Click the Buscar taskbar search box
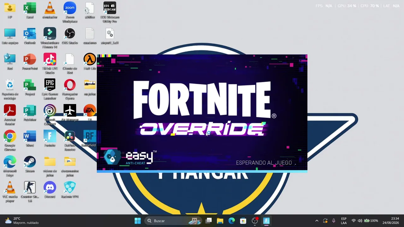Image resolution: width=404 pixels, height=227 pixels. [x=174, y=221]
